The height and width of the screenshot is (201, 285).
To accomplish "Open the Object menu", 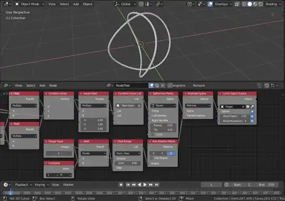I will 88,4.
